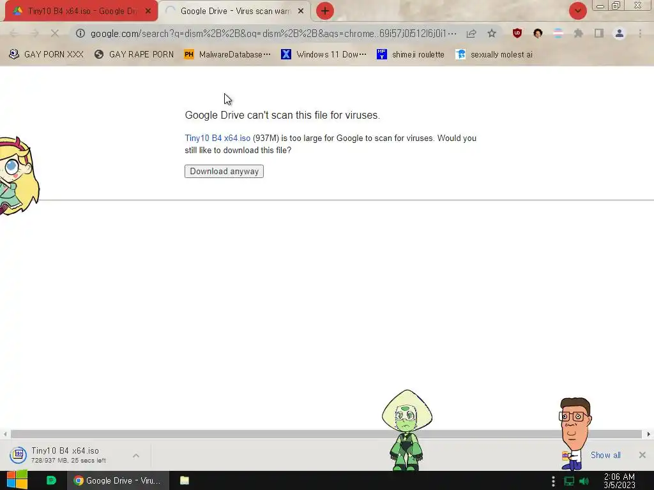Open the Extensions puzzle menu

[x=579, y=33]
